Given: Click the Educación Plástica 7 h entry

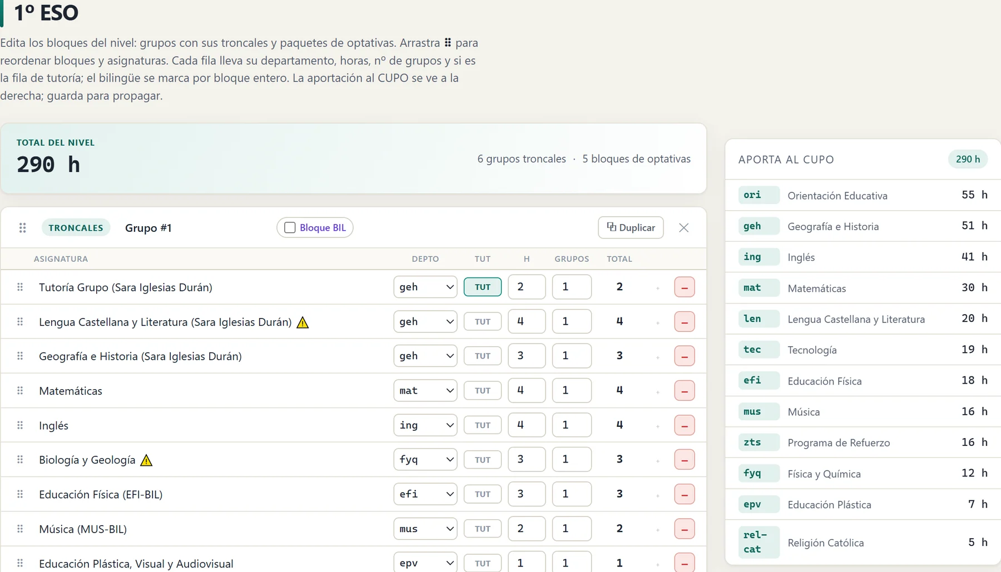Looking at the screenshot, I should point(863,504).
